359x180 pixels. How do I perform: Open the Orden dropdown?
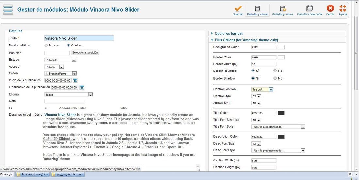[61, 74]
